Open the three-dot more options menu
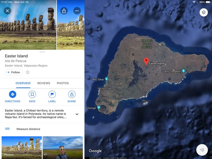The width and height of the screenshot is (212, 159). (77, 11)
